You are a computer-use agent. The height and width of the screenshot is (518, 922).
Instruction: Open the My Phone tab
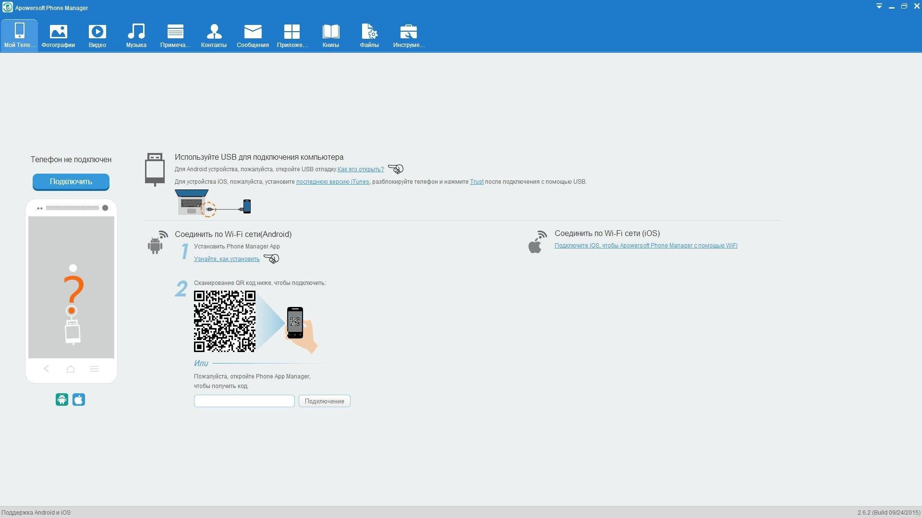point(19,35)
